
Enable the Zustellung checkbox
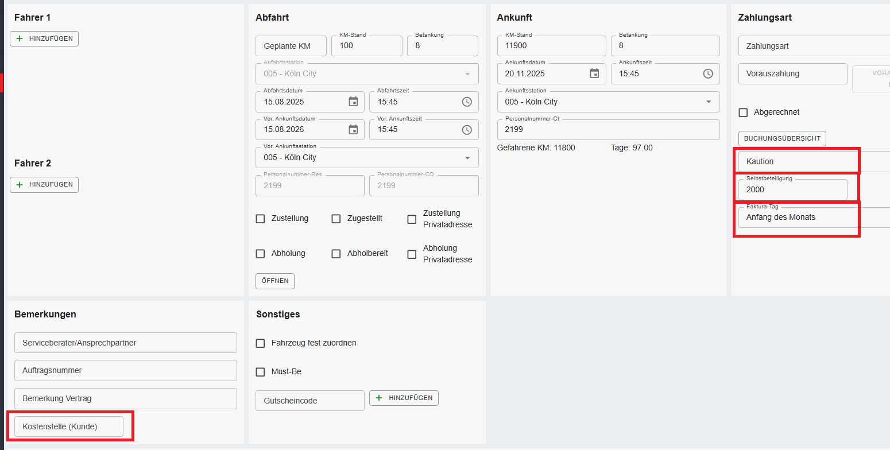pos(260,219)
